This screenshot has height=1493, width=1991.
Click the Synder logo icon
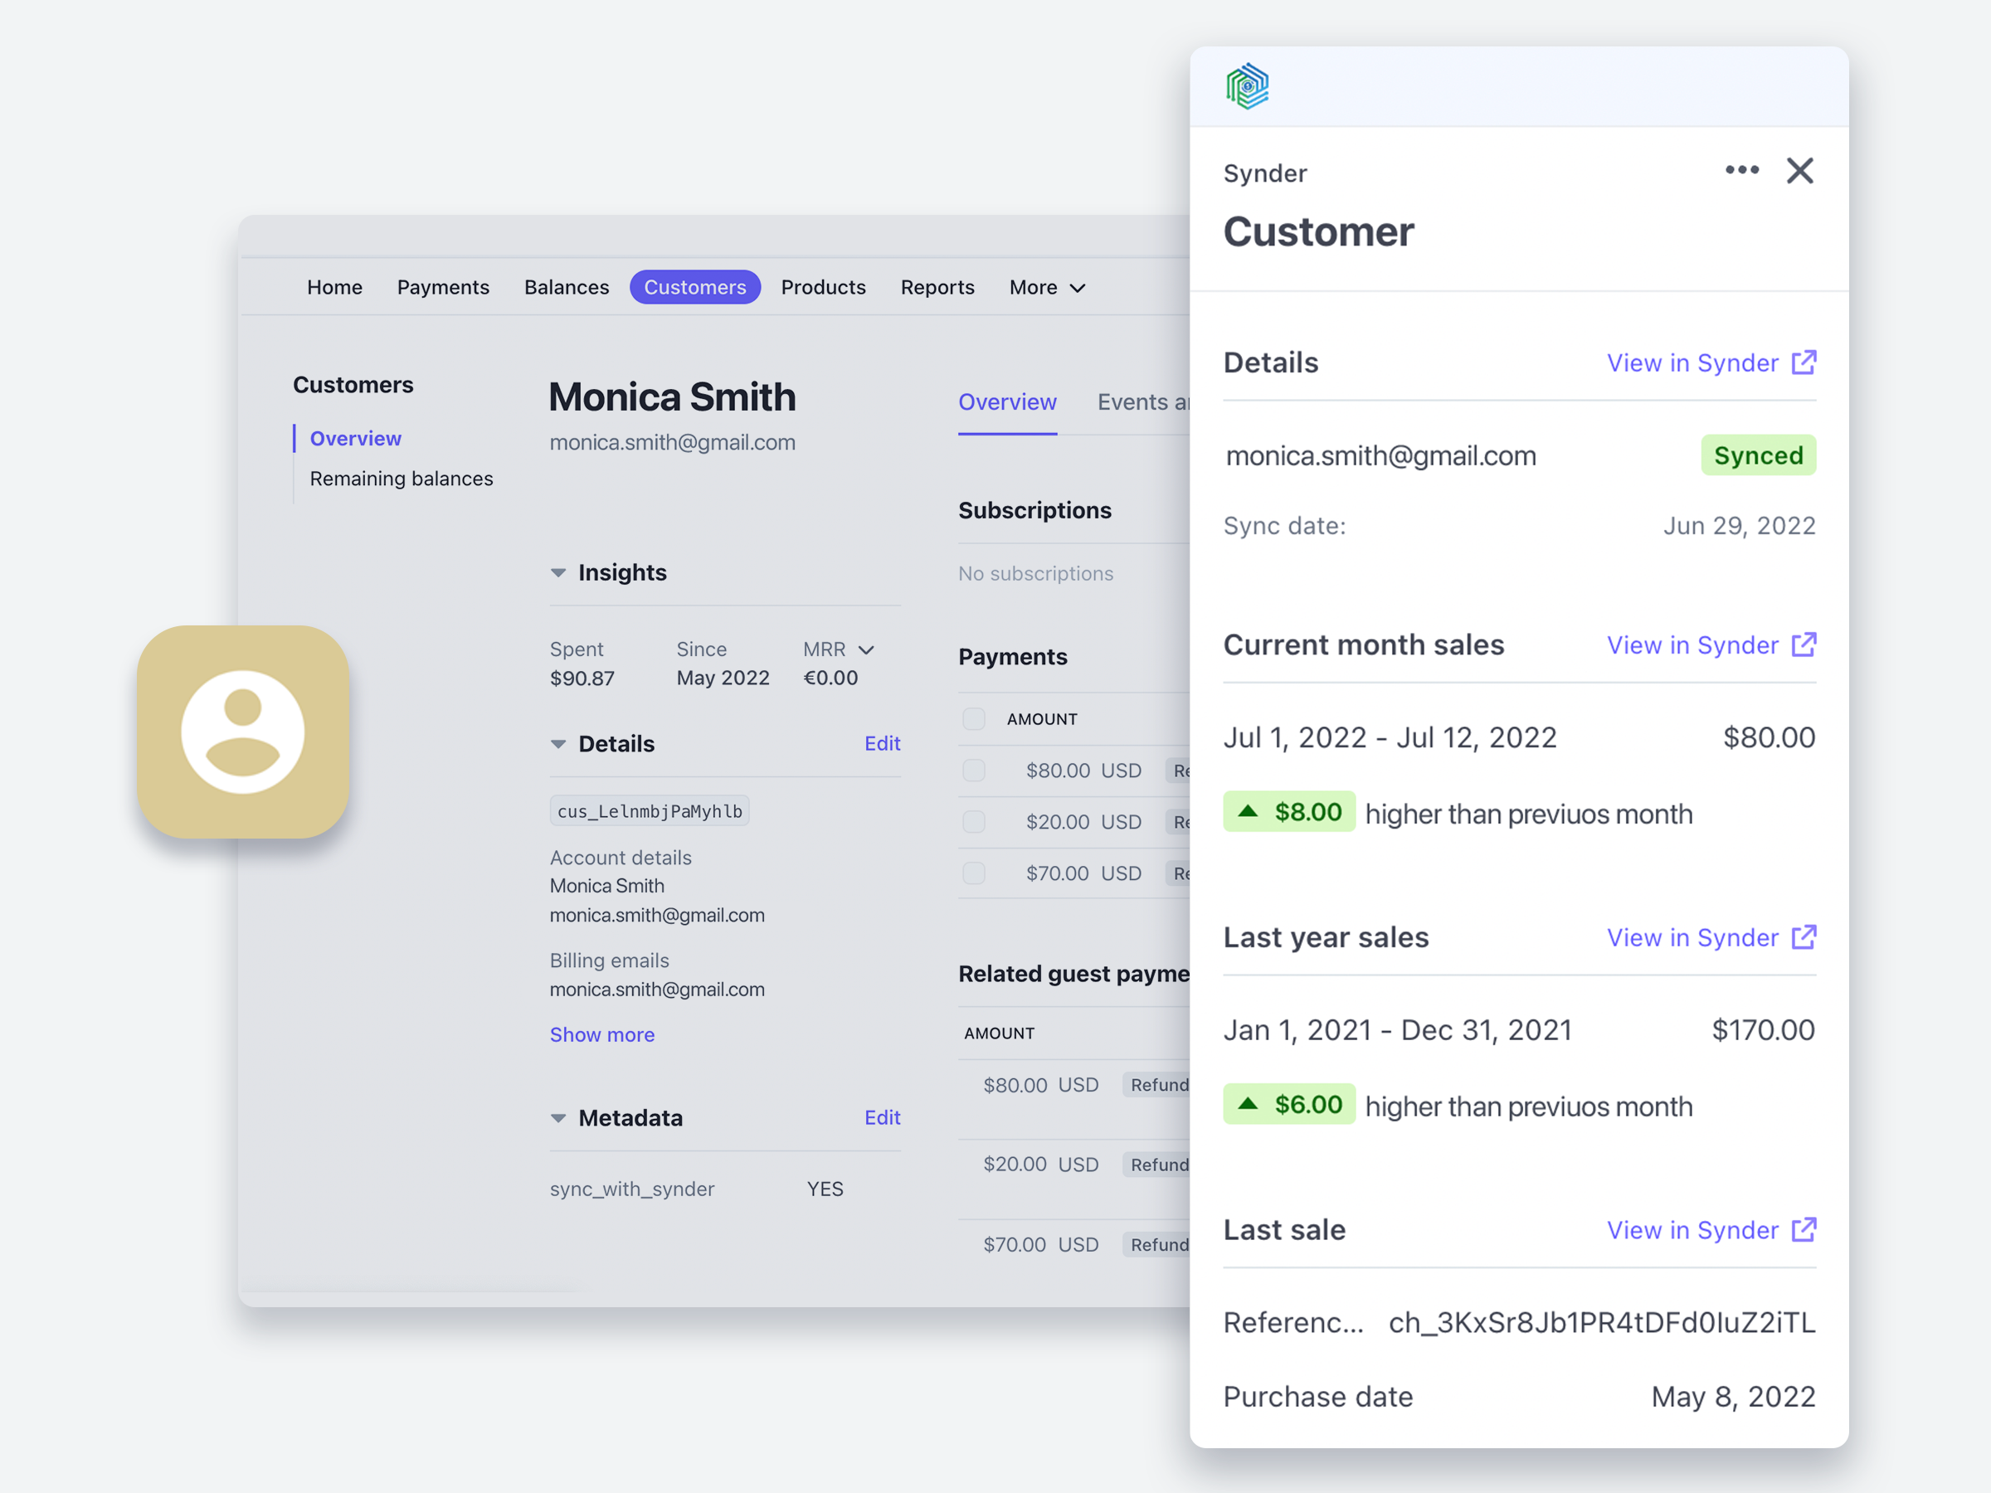1248,86
